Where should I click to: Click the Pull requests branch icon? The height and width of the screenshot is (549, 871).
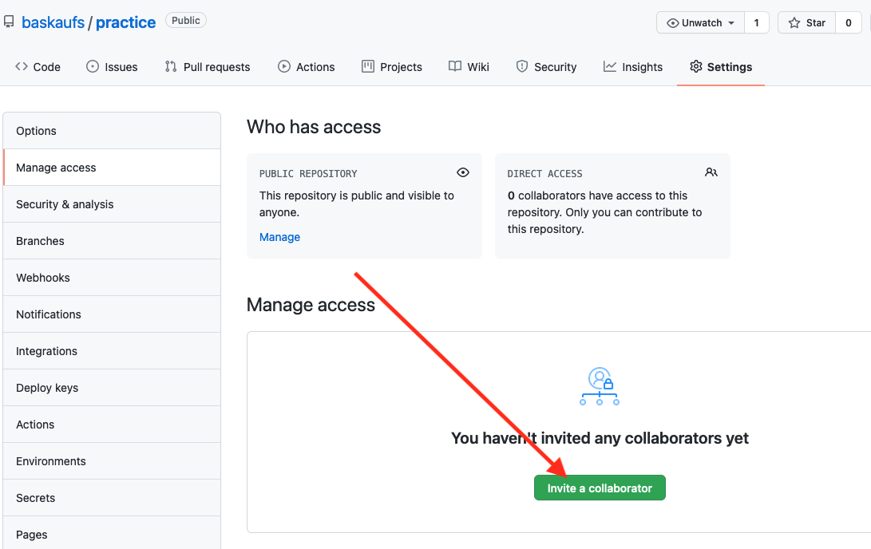click(x=171, y=66)
